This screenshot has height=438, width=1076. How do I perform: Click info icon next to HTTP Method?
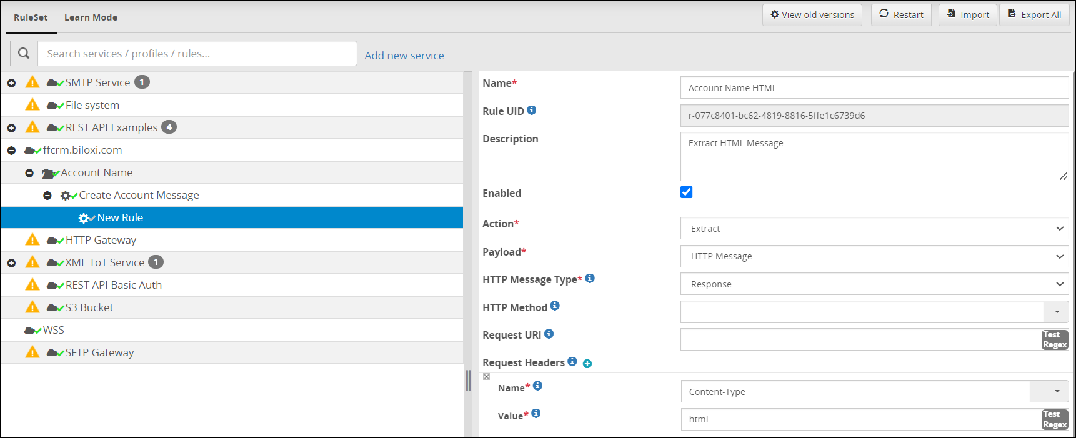(x=555, y=306)
